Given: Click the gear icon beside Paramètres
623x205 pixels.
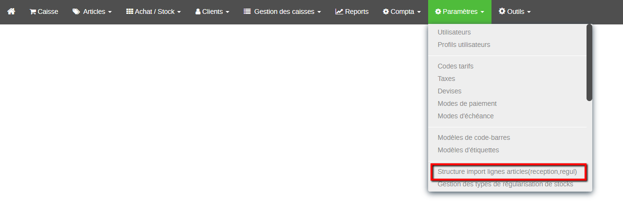Looking at the screenshot, I should (438, 11).
